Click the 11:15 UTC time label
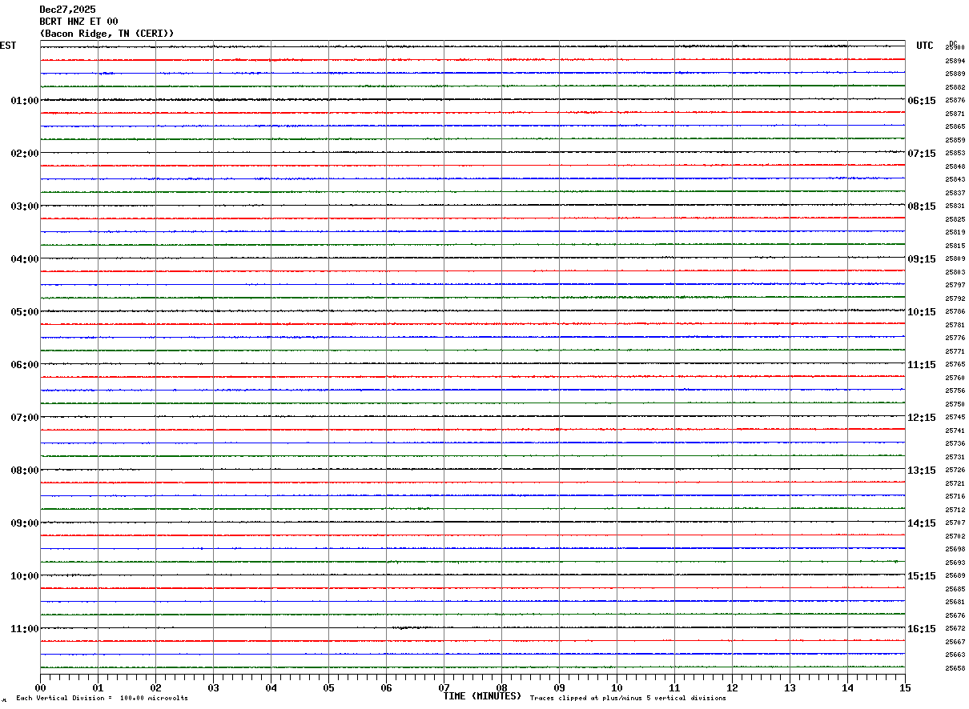The width and height of the screenshot is (969, 709). click(922, 365)
